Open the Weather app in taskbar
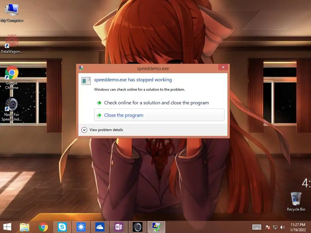This screenshot has width=311, height=233. 81,227
